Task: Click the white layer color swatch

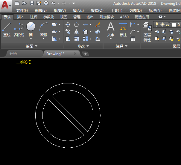Action: pos(174,25)
